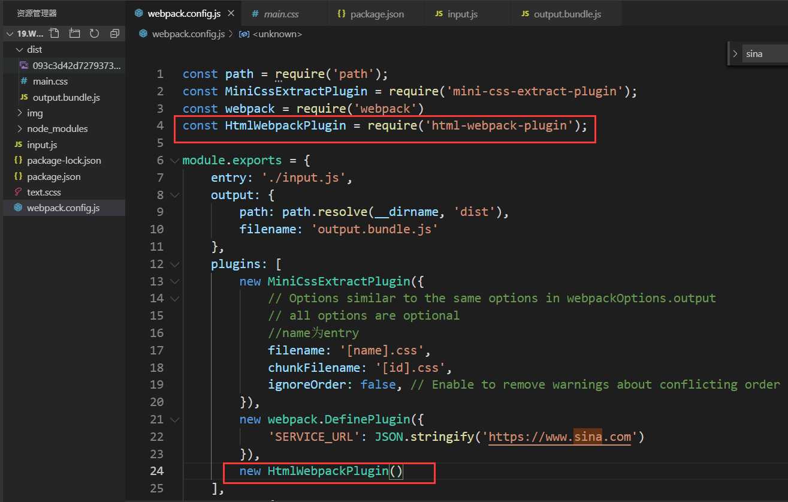Click the //name为entry comment on line 16
This screenshot has height=502, width=788.
(313, 333)
